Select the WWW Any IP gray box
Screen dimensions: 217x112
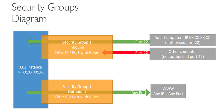[168, 91]
